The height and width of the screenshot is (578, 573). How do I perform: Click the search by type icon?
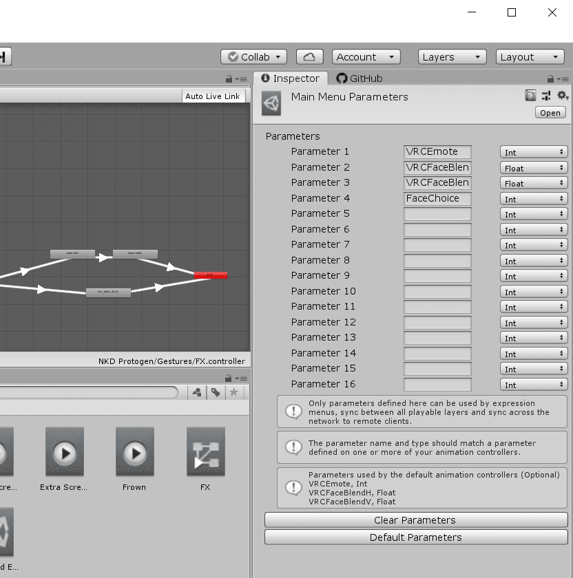(197, 392)
